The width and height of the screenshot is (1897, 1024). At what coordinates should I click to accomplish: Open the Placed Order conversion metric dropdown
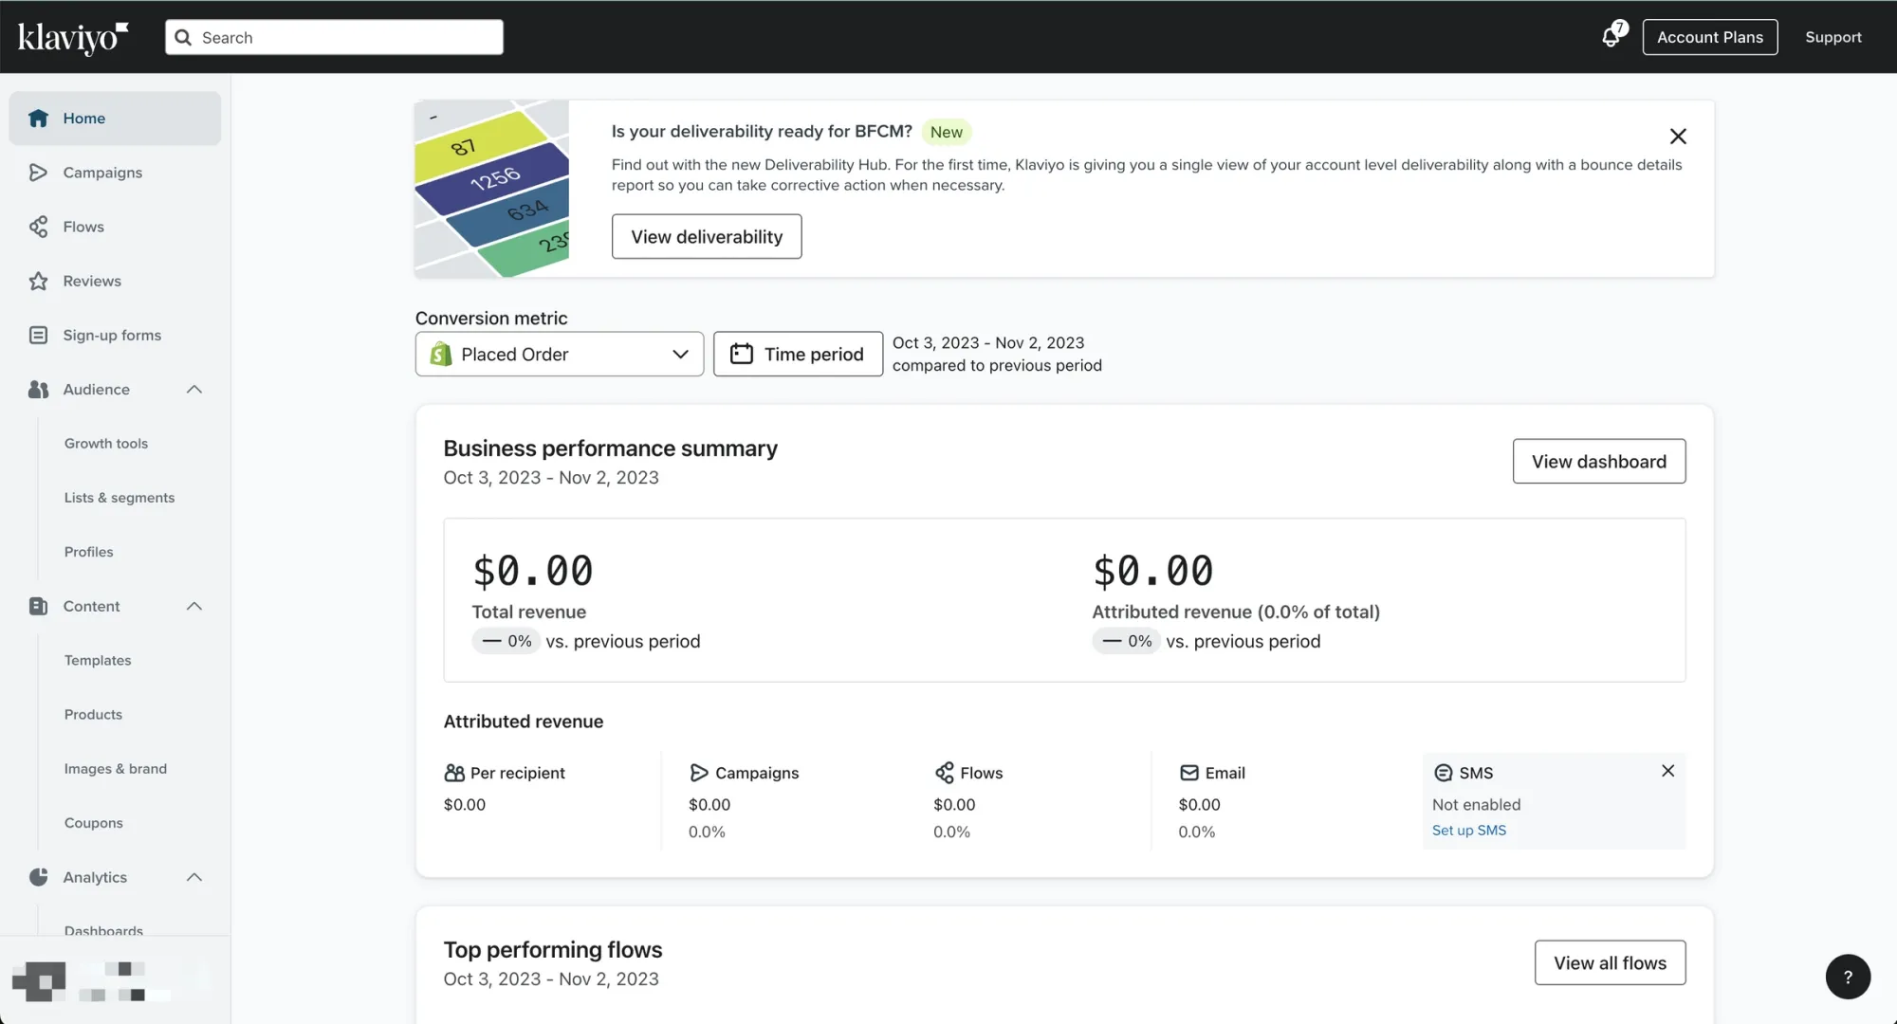pos(560,354)
